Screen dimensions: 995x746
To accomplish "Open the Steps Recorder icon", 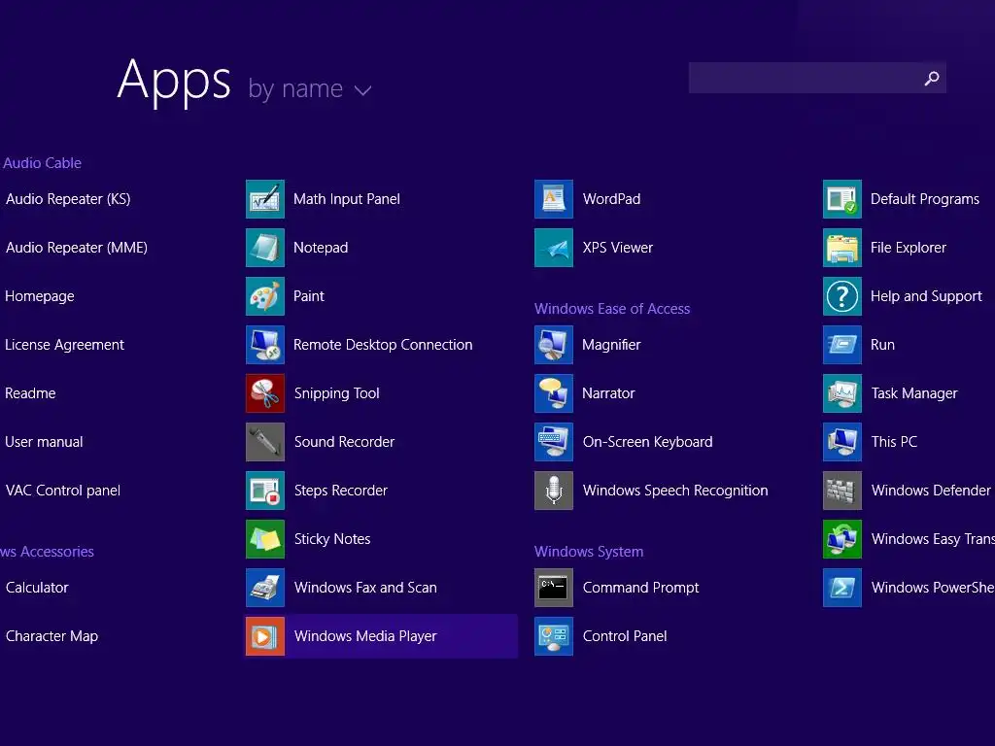I will click(265, 491).
